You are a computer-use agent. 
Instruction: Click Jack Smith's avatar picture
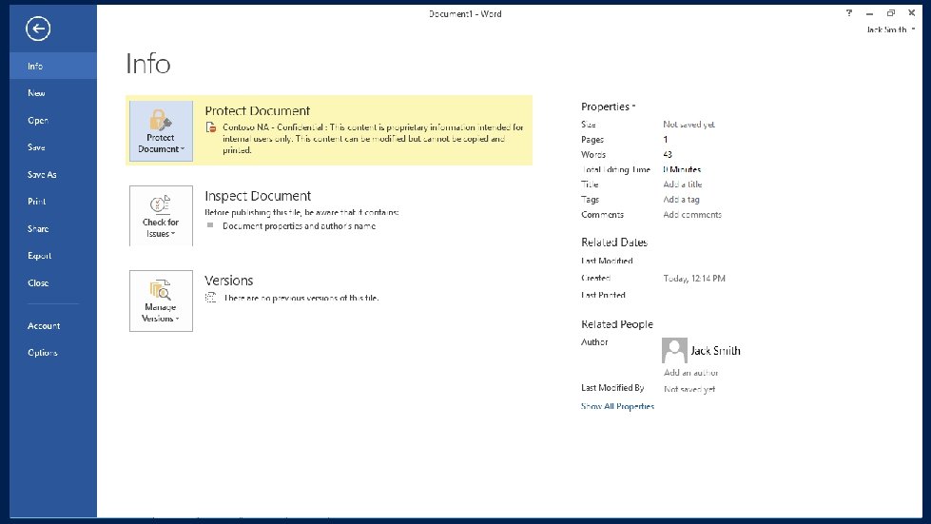click(x=674, y=350)
